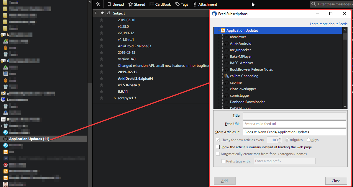This screenshot has width=353, height=187.
Task: Filter messages with Attachment
Action: [x=205, y=4]
